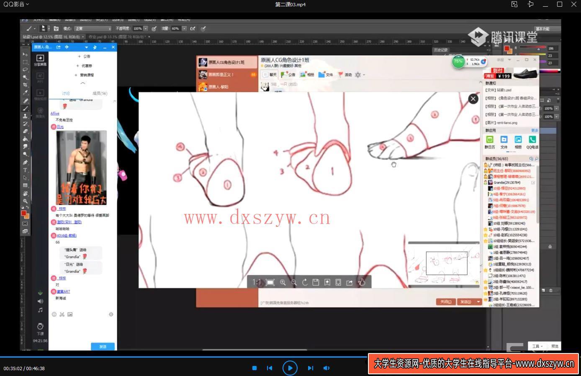Reset image viewer to 1:1 size
581x376 pixels.
256,282
